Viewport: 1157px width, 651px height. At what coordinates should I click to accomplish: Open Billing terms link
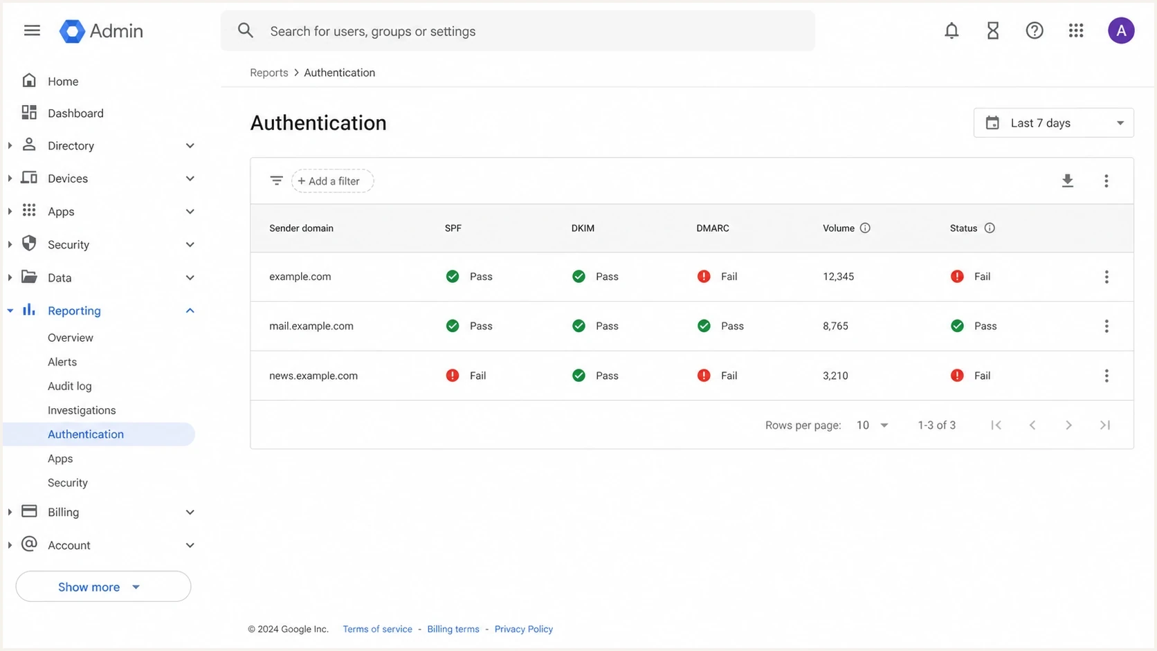(x=453, y=629)
